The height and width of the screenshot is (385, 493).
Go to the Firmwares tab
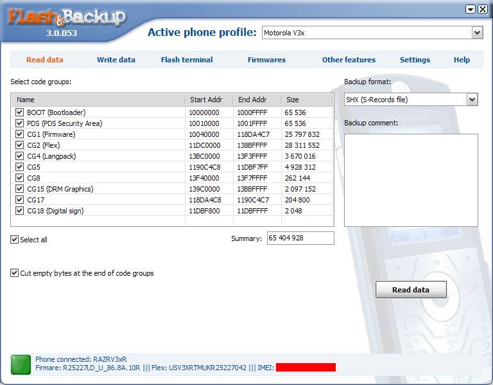(x=266, y=60)
